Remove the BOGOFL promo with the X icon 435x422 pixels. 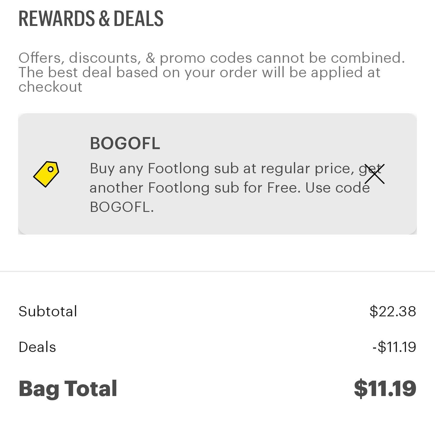[374, 174]
